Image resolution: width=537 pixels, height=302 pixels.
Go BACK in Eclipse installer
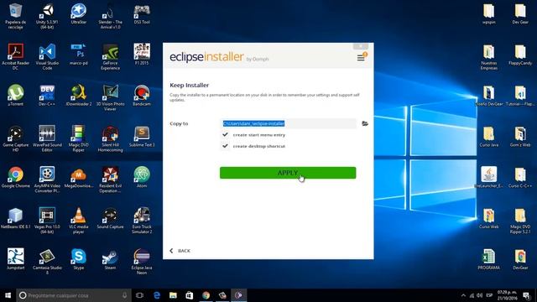pos(180,251)
